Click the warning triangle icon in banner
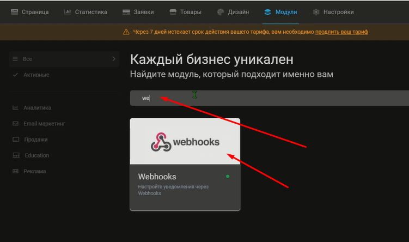The image size is (409, 242). (126, 32)
